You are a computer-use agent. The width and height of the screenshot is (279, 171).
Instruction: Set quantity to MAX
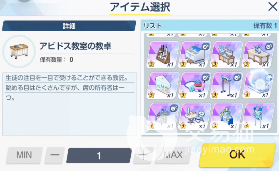click(x=172, y=155)
